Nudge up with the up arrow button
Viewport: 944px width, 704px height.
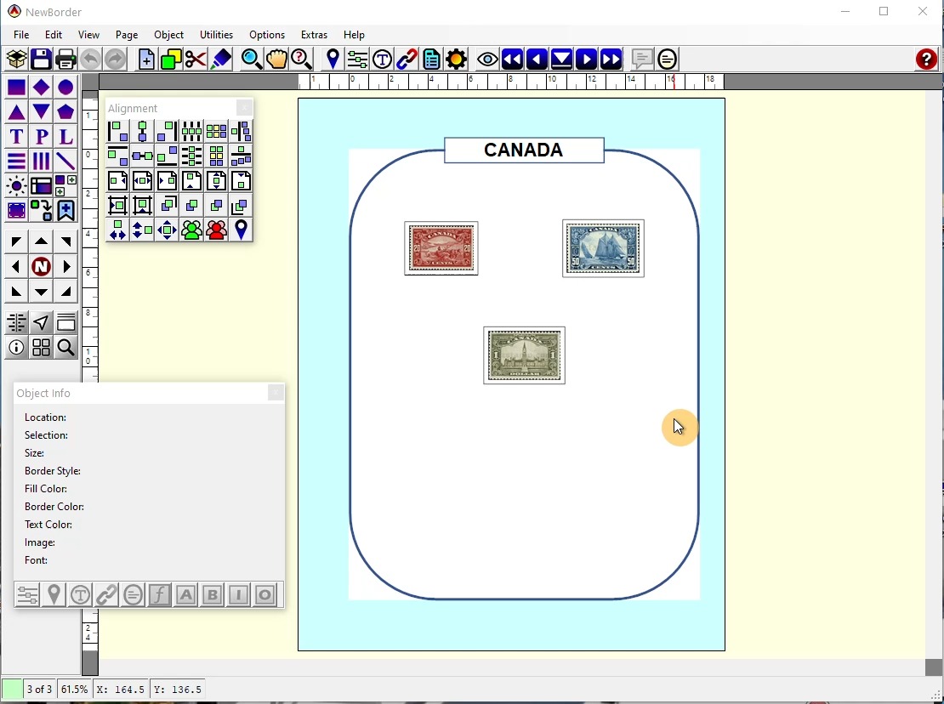41,241
